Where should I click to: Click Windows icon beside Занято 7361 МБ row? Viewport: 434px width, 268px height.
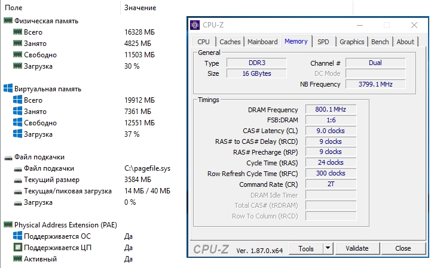point(17,111)
